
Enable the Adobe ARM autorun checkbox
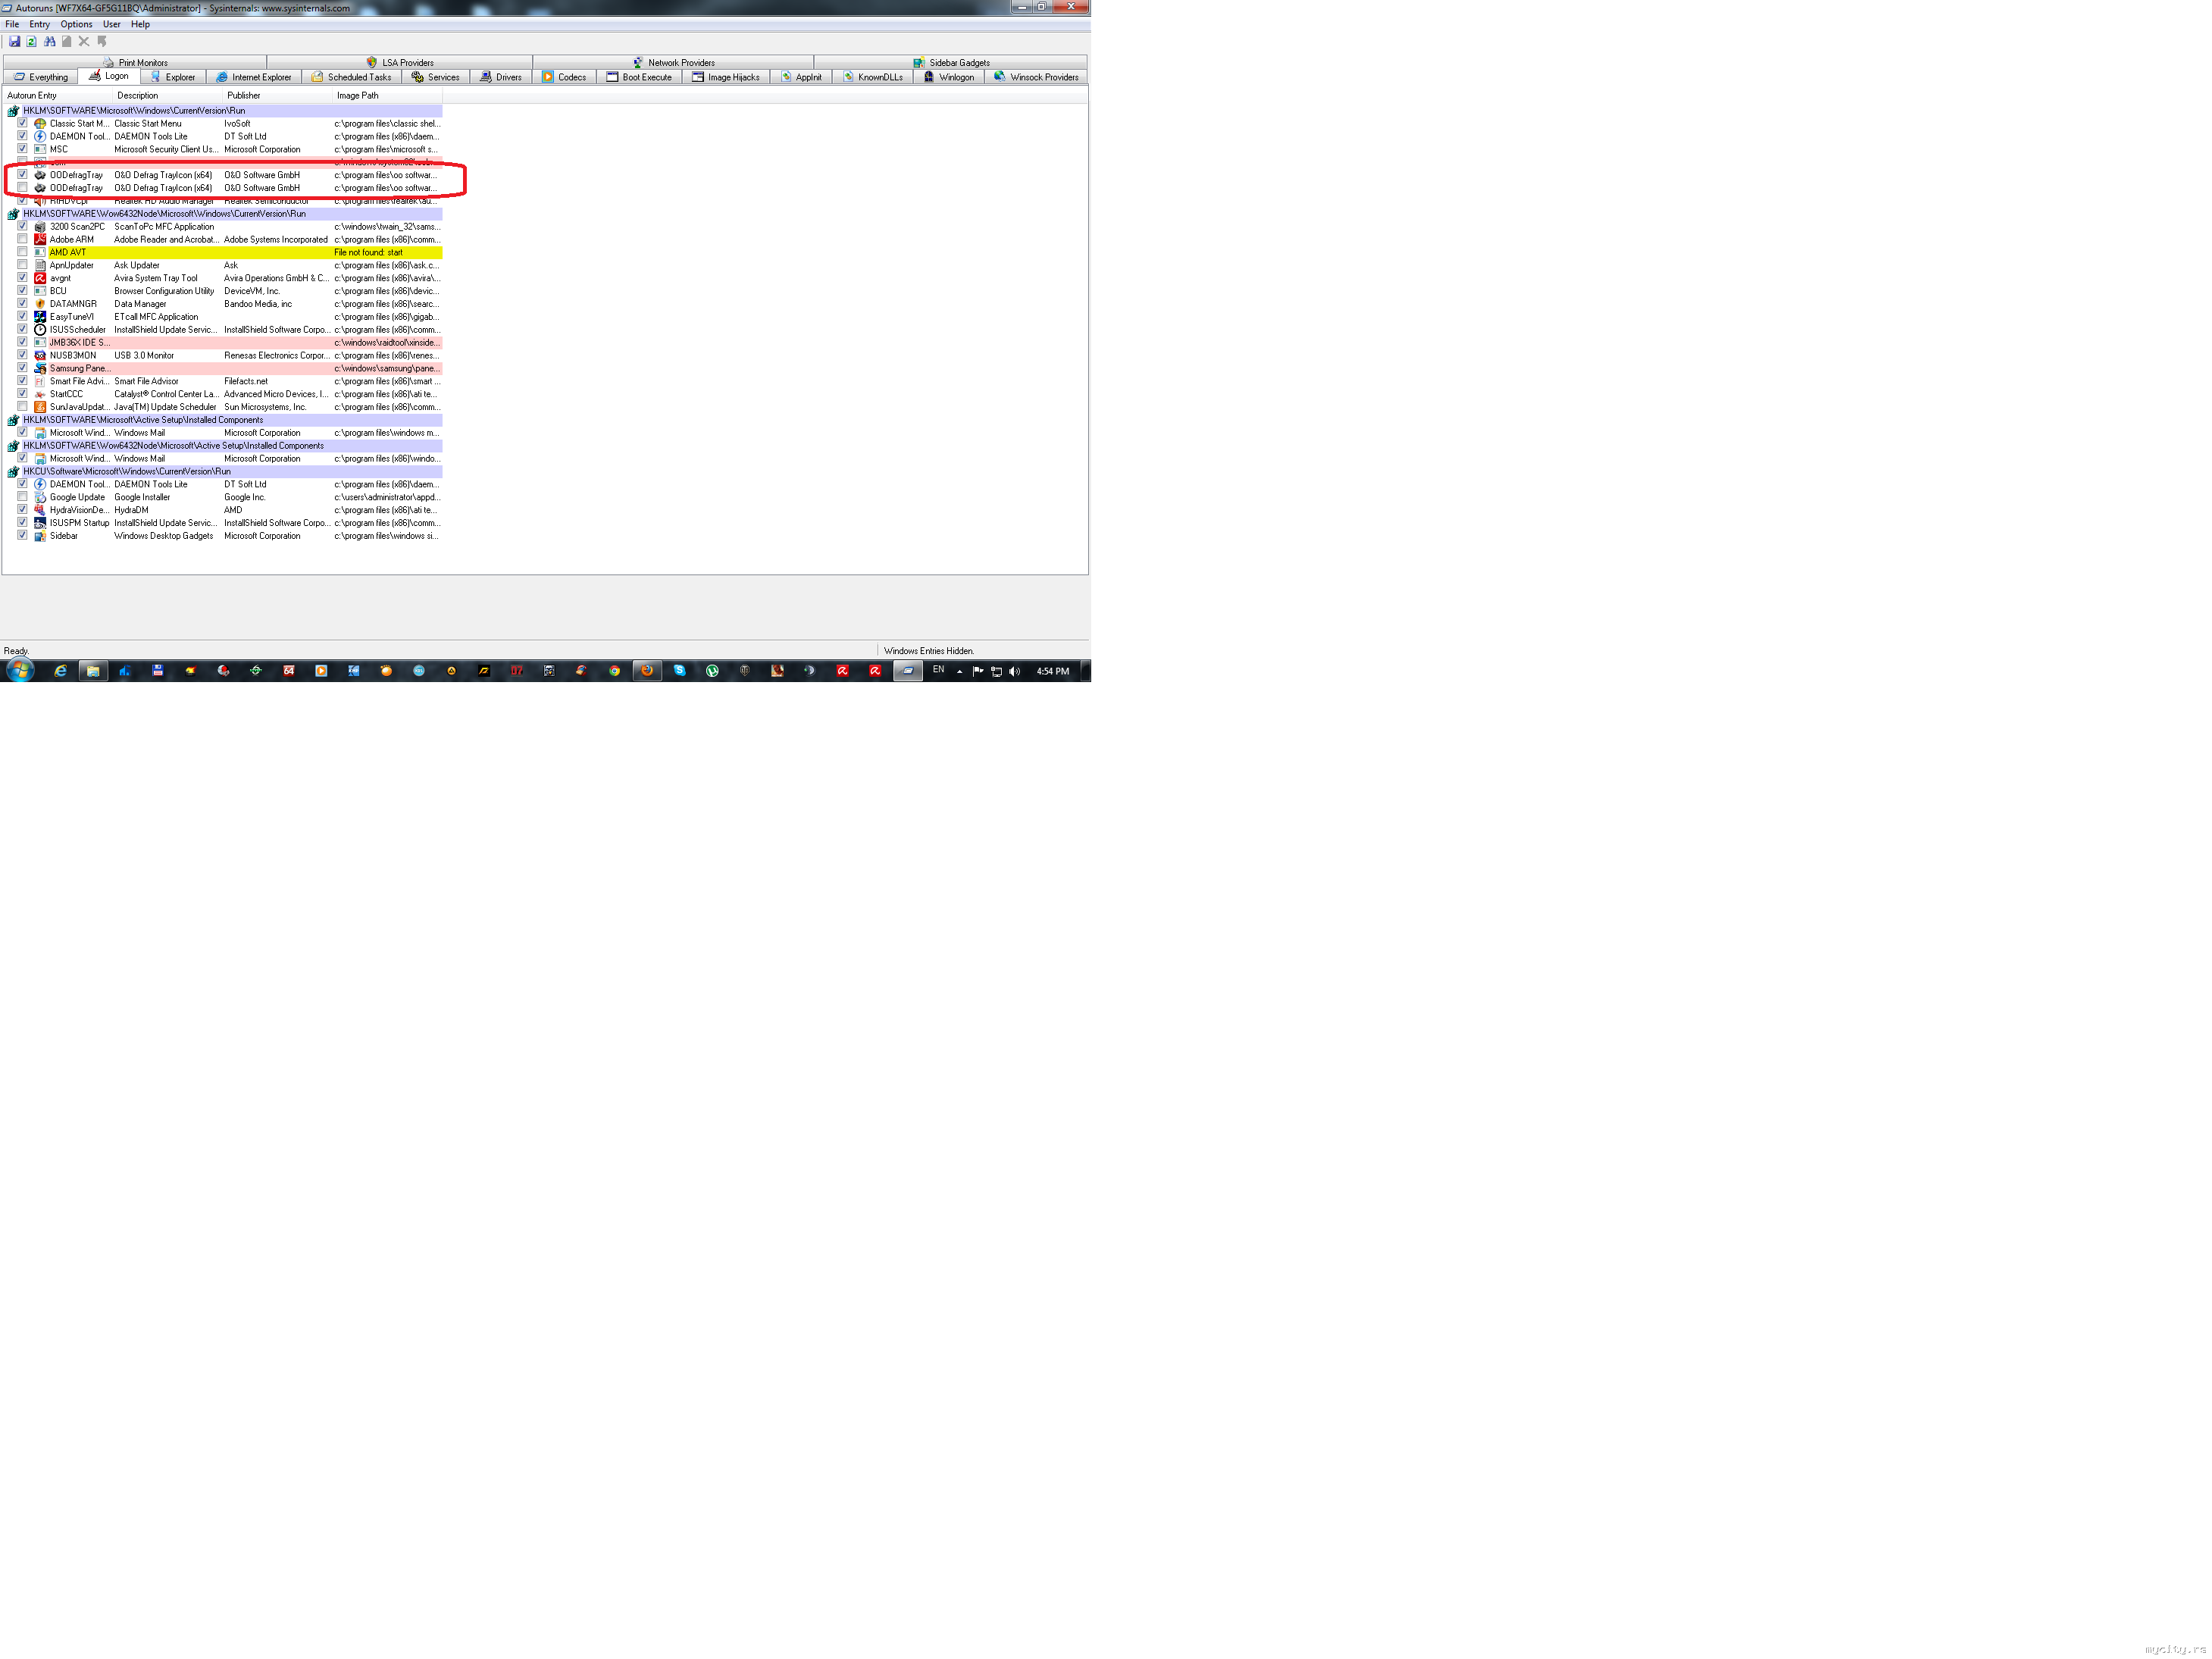[22, 239]
